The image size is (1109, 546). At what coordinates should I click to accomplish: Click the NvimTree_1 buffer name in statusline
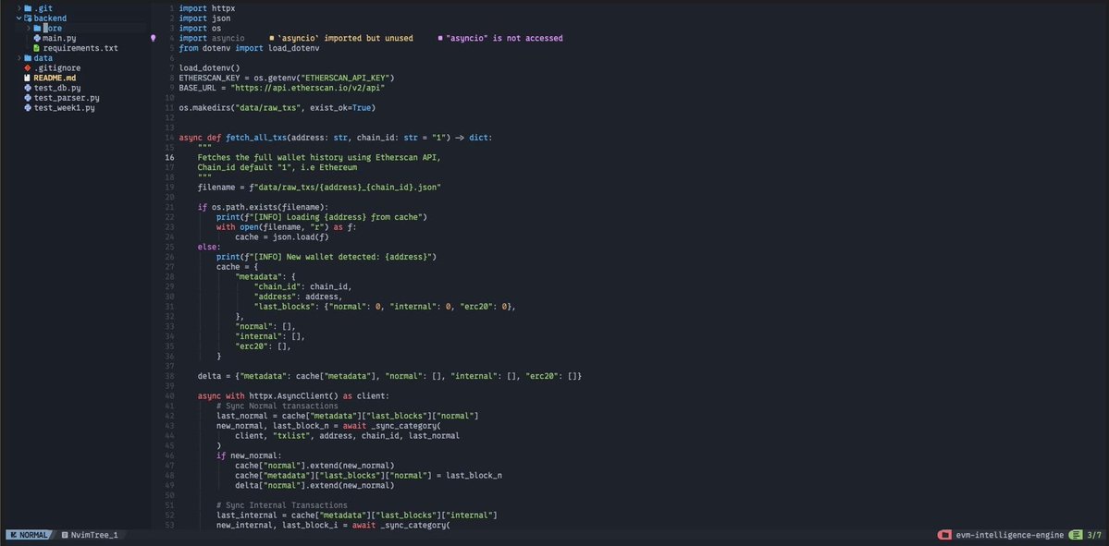94,536
